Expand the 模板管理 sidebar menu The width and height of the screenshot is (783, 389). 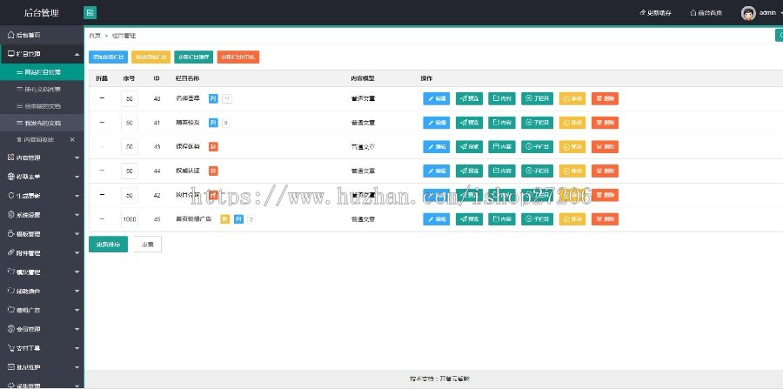coord(42,233)
